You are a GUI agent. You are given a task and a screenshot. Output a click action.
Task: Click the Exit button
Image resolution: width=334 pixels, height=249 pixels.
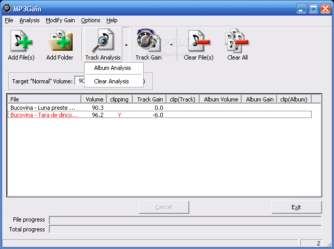click(x=297, y=207)
